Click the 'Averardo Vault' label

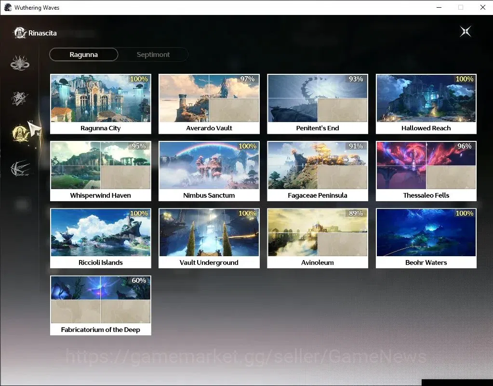click(209, 128)
